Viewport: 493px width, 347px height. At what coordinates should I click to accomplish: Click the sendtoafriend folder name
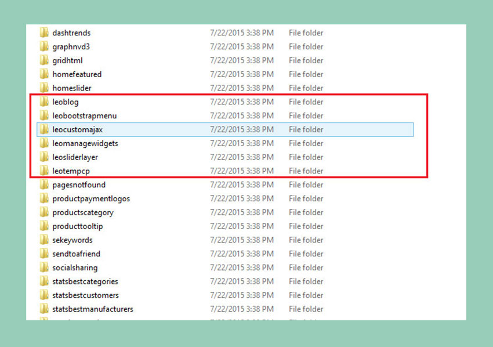pos(76,254)
